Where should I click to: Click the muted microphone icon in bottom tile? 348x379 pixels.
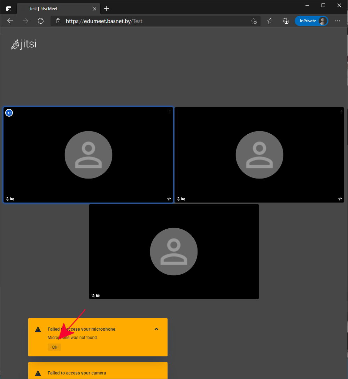click(93, 296)
